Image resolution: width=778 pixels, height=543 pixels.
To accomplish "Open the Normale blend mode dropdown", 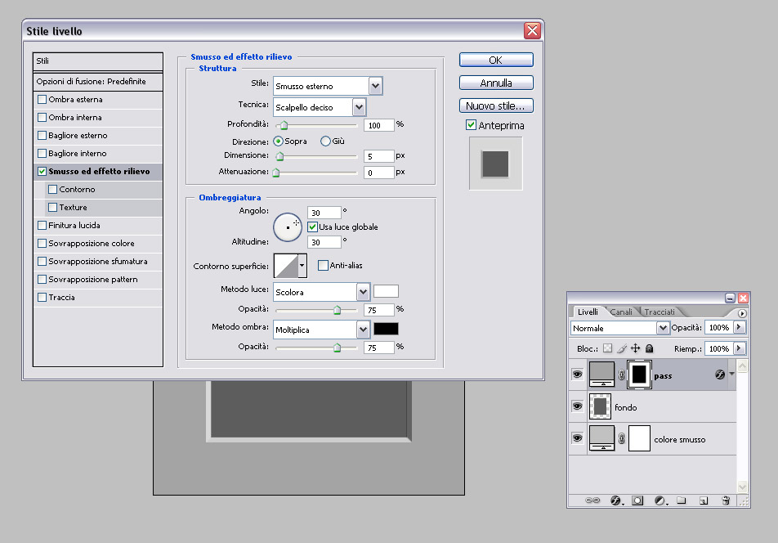I will (x=662, y=328).
